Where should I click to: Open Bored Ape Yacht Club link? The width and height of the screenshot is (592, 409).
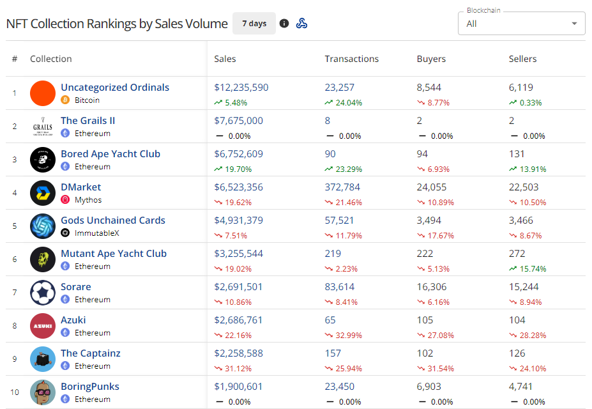pos(110,154)
